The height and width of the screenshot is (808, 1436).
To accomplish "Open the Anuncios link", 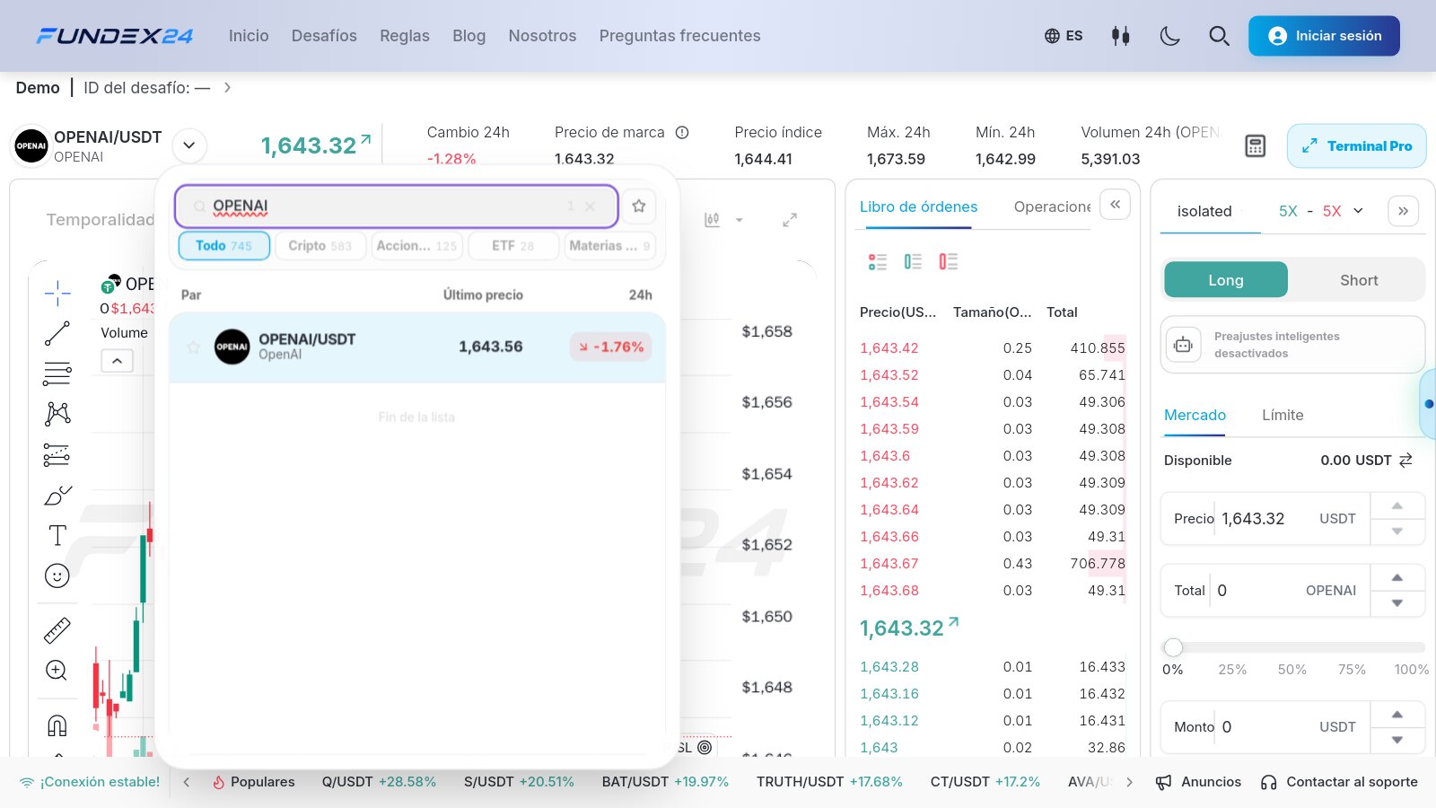I will coord(1198,782).
